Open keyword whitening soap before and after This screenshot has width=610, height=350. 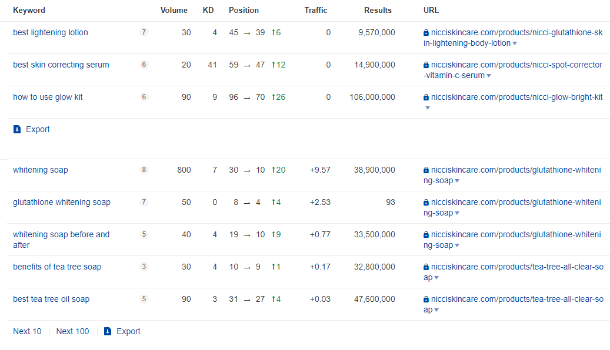61,240
